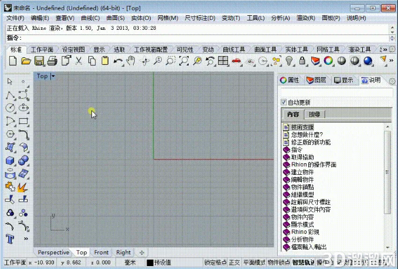Viewport: 398px width, 269px height.
Task: Cut selection with the scissors icon
Action: [x=79, y=61]
